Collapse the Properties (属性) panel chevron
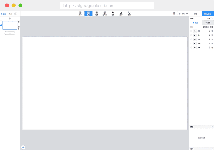The image size is (214, 150). [x=212, y=127]
